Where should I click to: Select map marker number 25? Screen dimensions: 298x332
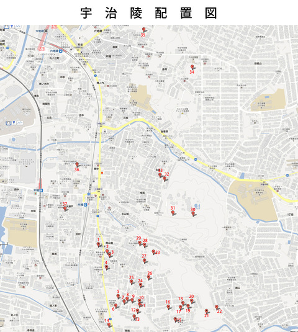tap(132, 282)
